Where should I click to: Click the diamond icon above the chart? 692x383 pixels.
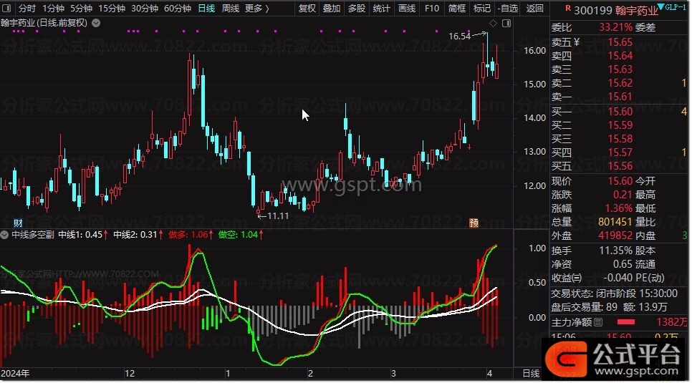pyautogui.click(x=494, y=23)
